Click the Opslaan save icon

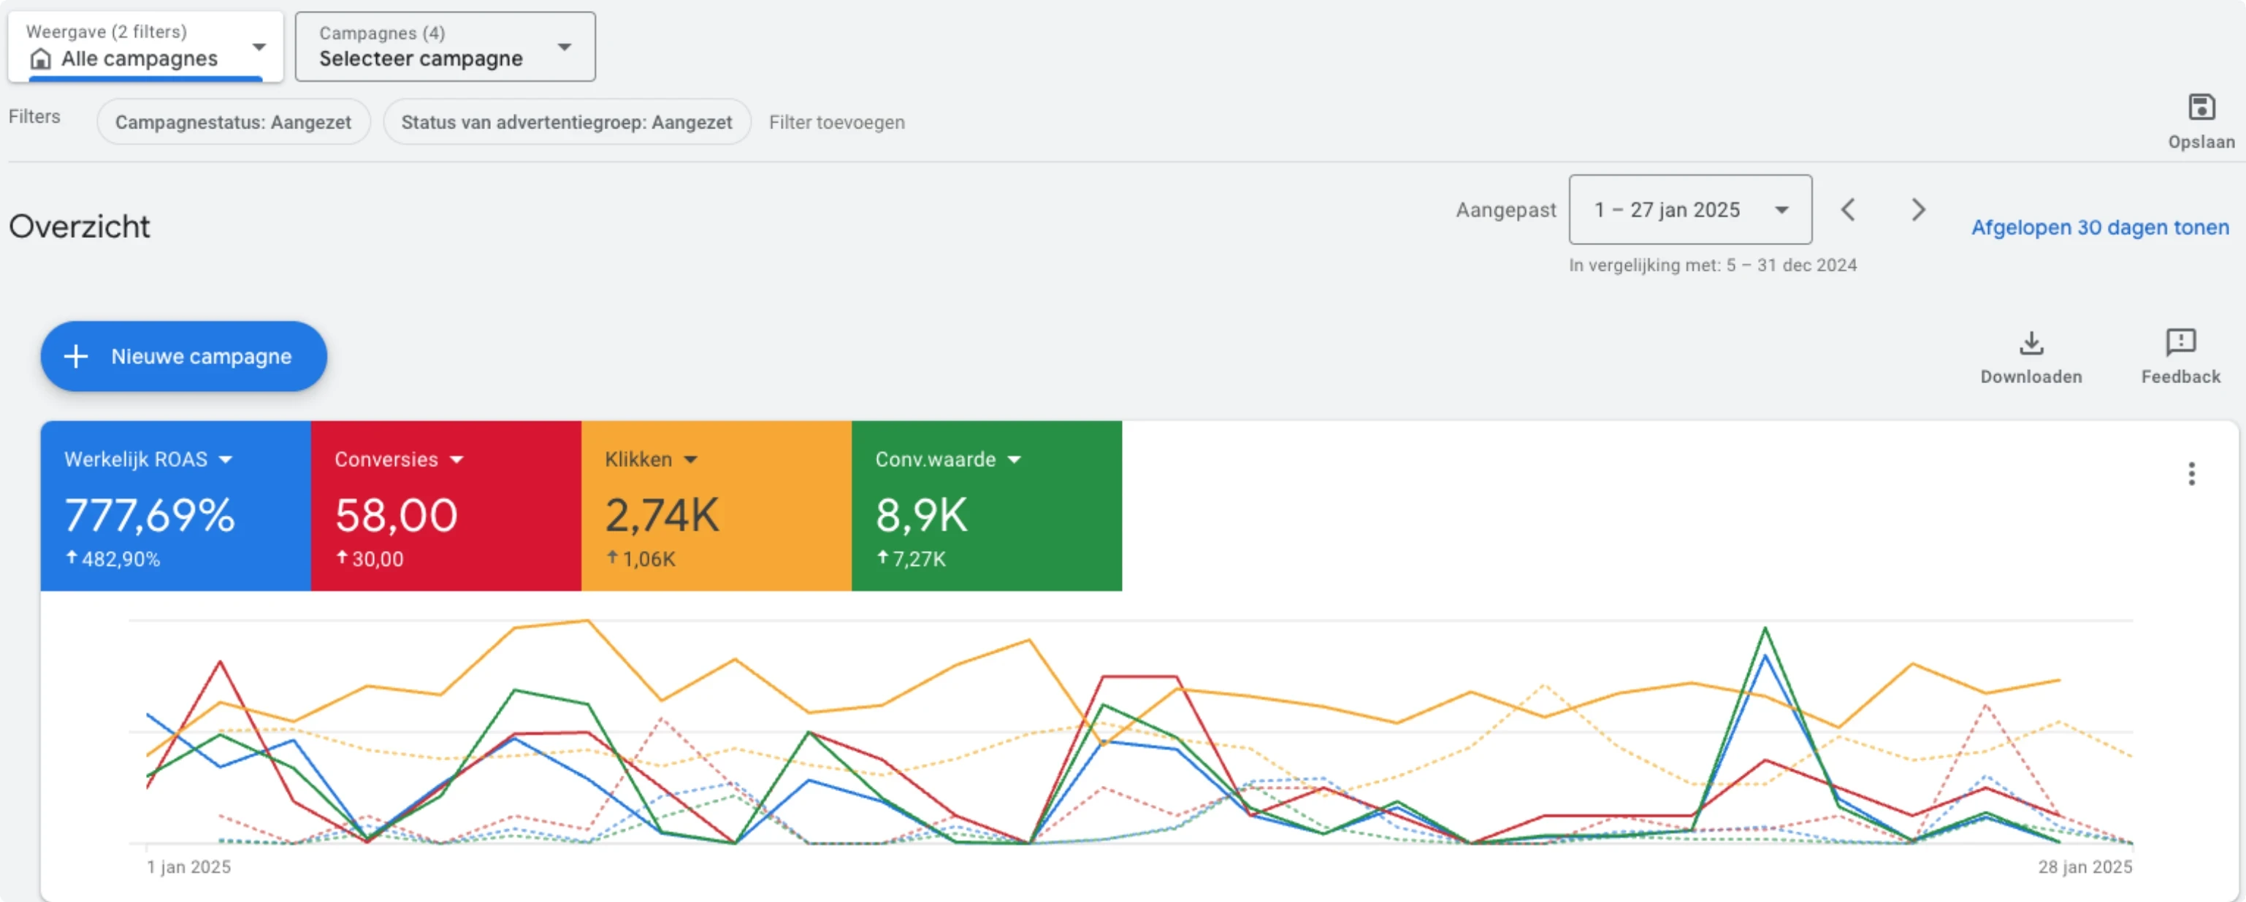pos(2201,108)
